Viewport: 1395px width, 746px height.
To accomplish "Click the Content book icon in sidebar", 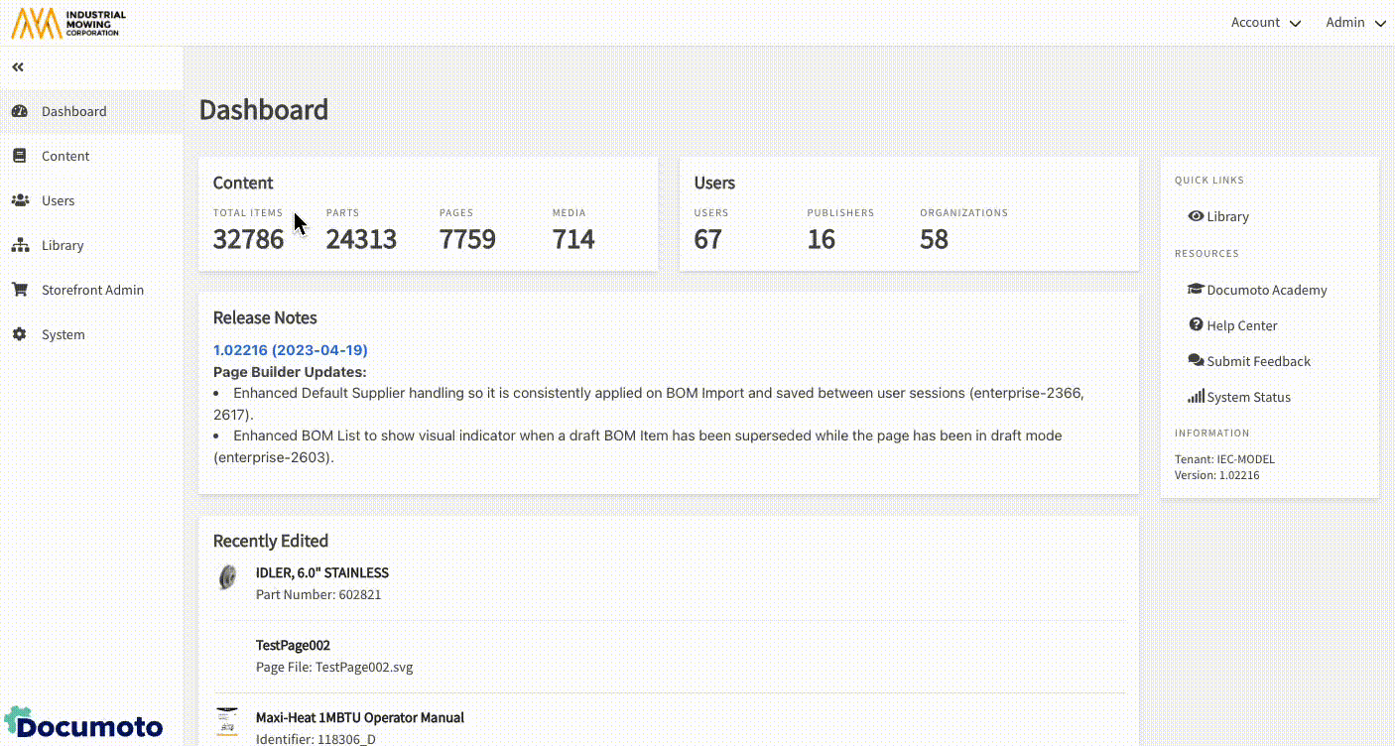I will [x=19, y=156].
